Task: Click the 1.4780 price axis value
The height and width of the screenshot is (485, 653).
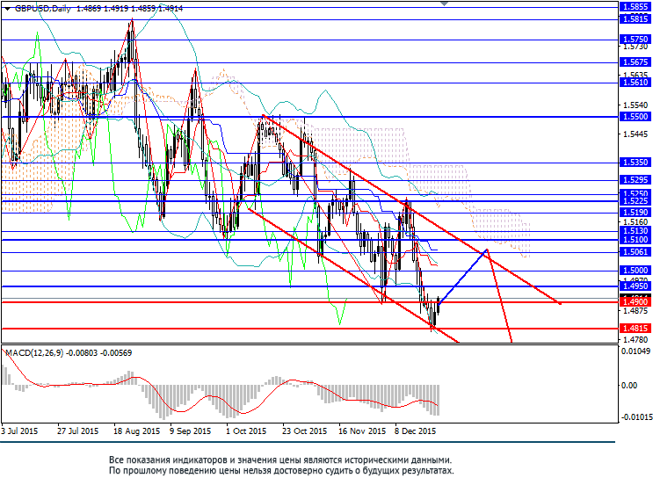Action: (635, 340)
